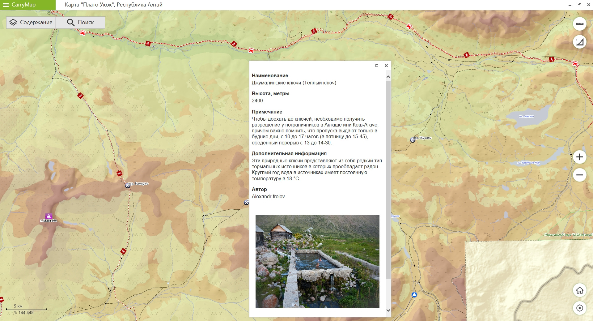Screen dimensions: 593x321
Task: Center map on my location
Action: tap(579, 308)
